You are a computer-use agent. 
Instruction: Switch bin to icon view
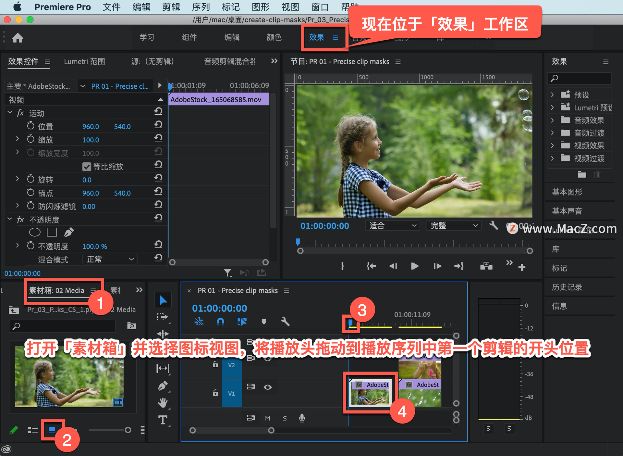click(52, 430)
